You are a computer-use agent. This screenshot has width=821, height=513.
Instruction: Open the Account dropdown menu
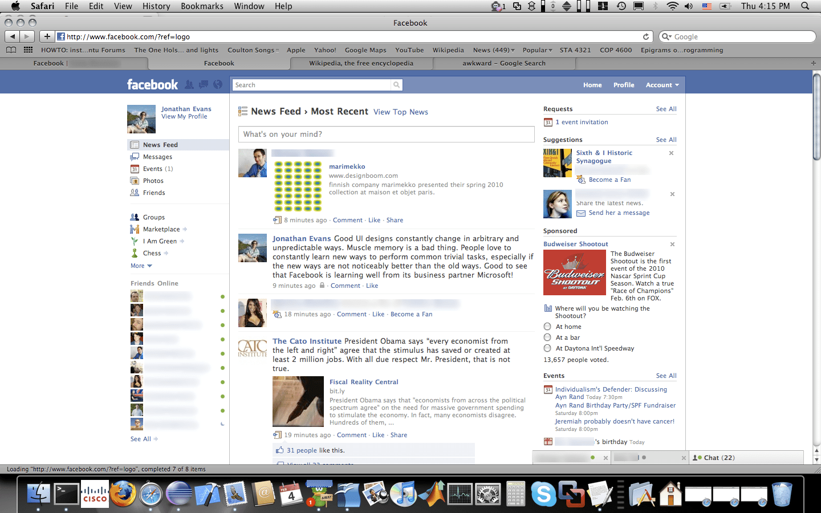click(x=662, y=85)
